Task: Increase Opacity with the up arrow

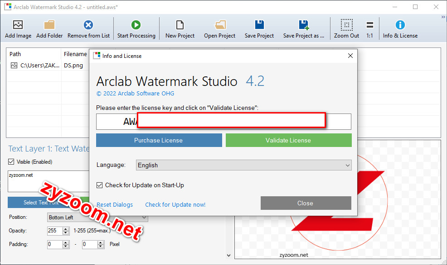Action: 66,229
